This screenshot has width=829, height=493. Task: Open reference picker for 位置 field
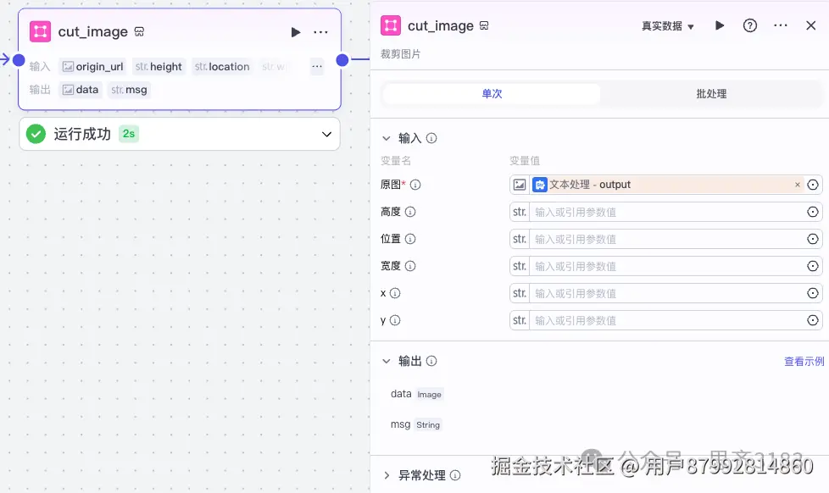(813, 239)
